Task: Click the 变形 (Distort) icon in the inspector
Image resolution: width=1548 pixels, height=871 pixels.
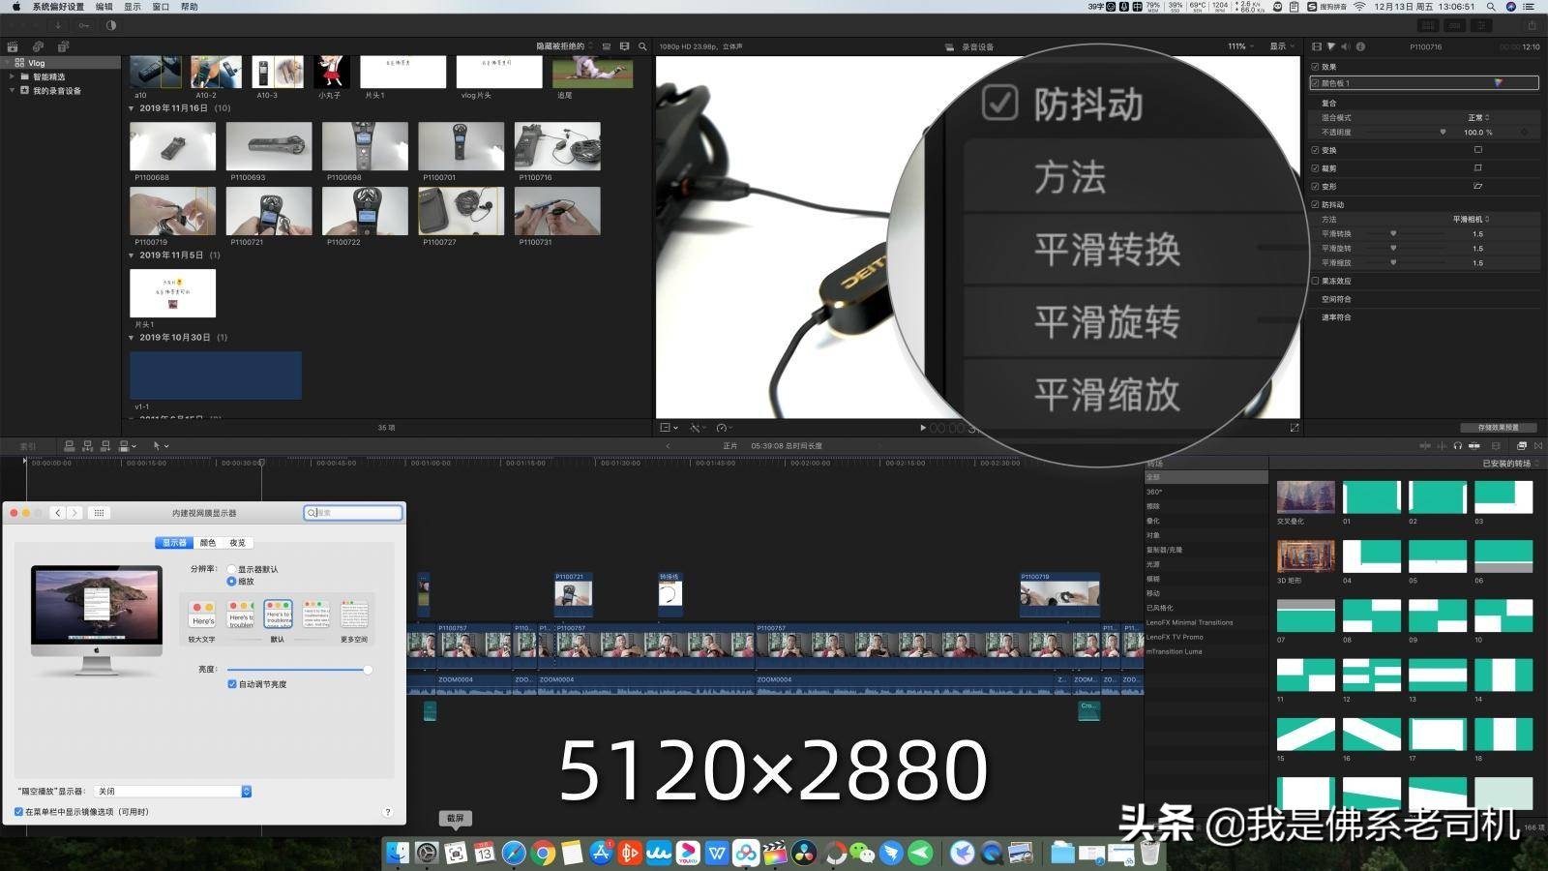Action: pyautogui.click(x=1477, y=186)
